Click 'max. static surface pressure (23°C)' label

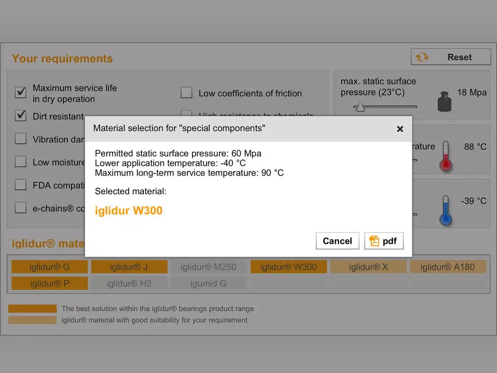pos(378,87)
